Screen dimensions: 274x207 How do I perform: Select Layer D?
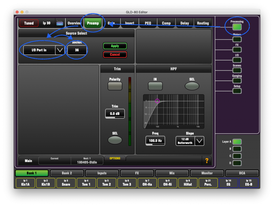[237, 163]
